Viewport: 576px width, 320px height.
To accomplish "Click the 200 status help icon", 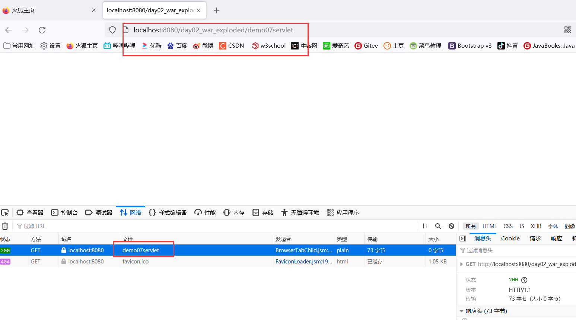I will pyautogui.click(x=524, y=280).
